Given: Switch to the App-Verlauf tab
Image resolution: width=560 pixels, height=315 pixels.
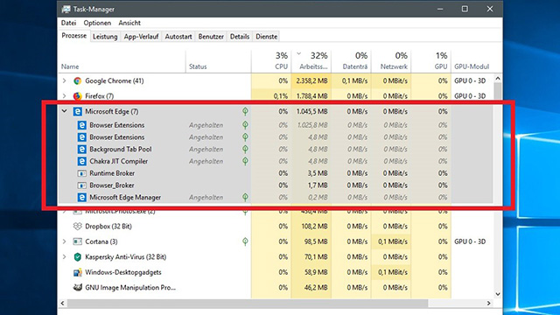Looking at the screenshot, I should pyautogui.click(x=141, y=37).
